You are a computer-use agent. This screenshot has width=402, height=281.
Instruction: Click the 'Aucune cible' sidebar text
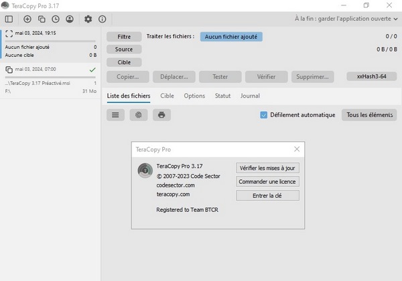[19, 55]
